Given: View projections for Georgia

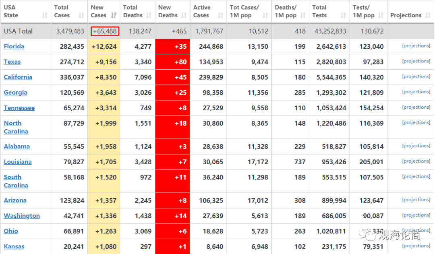Looking at the screenshot, I should click(416, 92).
